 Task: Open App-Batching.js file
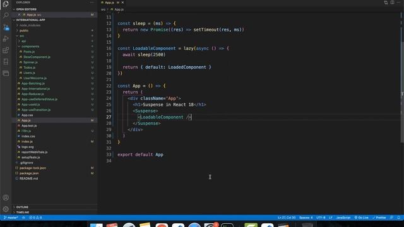click(33, 83)
